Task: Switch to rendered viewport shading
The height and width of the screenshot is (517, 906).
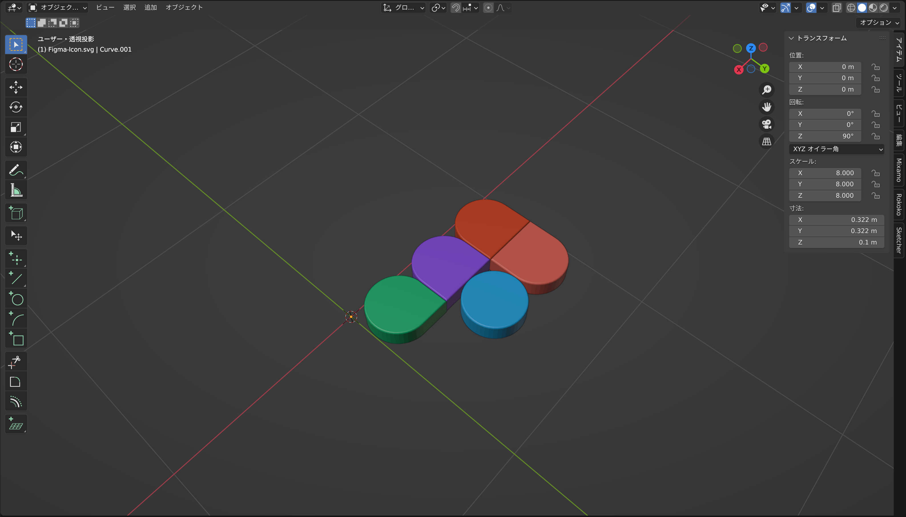Action: point(884,7)
